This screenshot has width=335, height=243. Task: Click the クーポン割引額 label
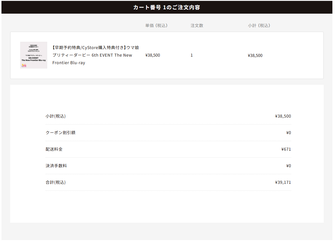click(x=60, y=133)
